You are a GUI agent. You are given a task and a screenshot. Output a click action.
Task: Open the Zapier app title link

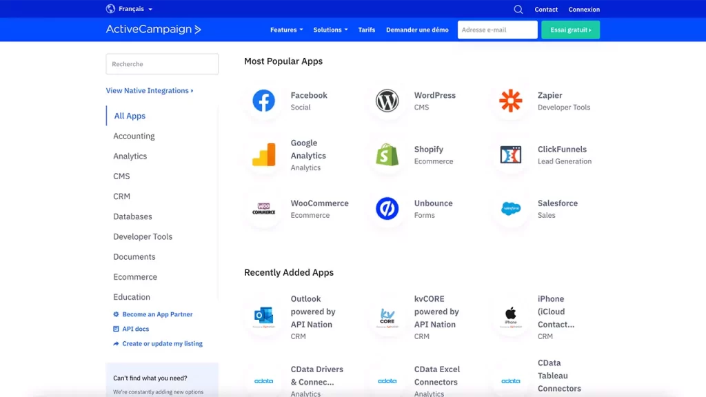pyautogui.click(x=549, y=95)
